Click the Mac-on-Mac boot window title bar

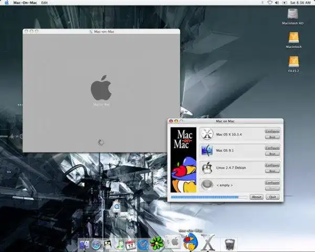click(101, 31)
